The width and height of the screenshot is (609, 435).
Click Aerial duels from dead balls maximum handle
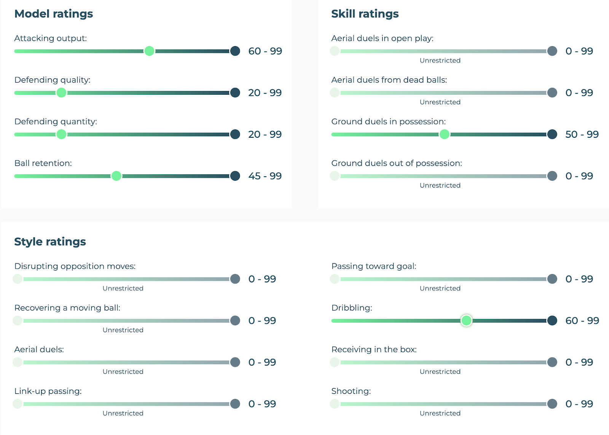pyautogui.click(x=552, y=92)
